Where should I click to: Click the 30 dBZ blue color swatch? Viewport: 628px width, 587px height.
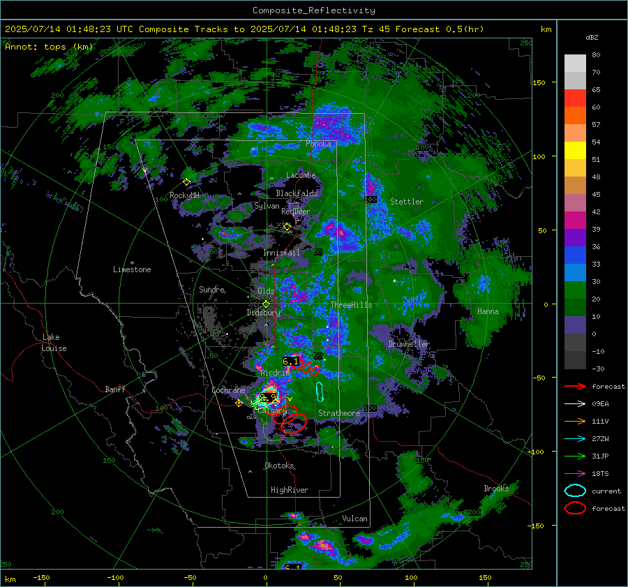coord(575,272)
